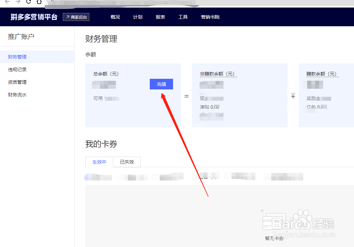
Task: Click the 津贴 0.00 value
Action: tap(209, 107)
